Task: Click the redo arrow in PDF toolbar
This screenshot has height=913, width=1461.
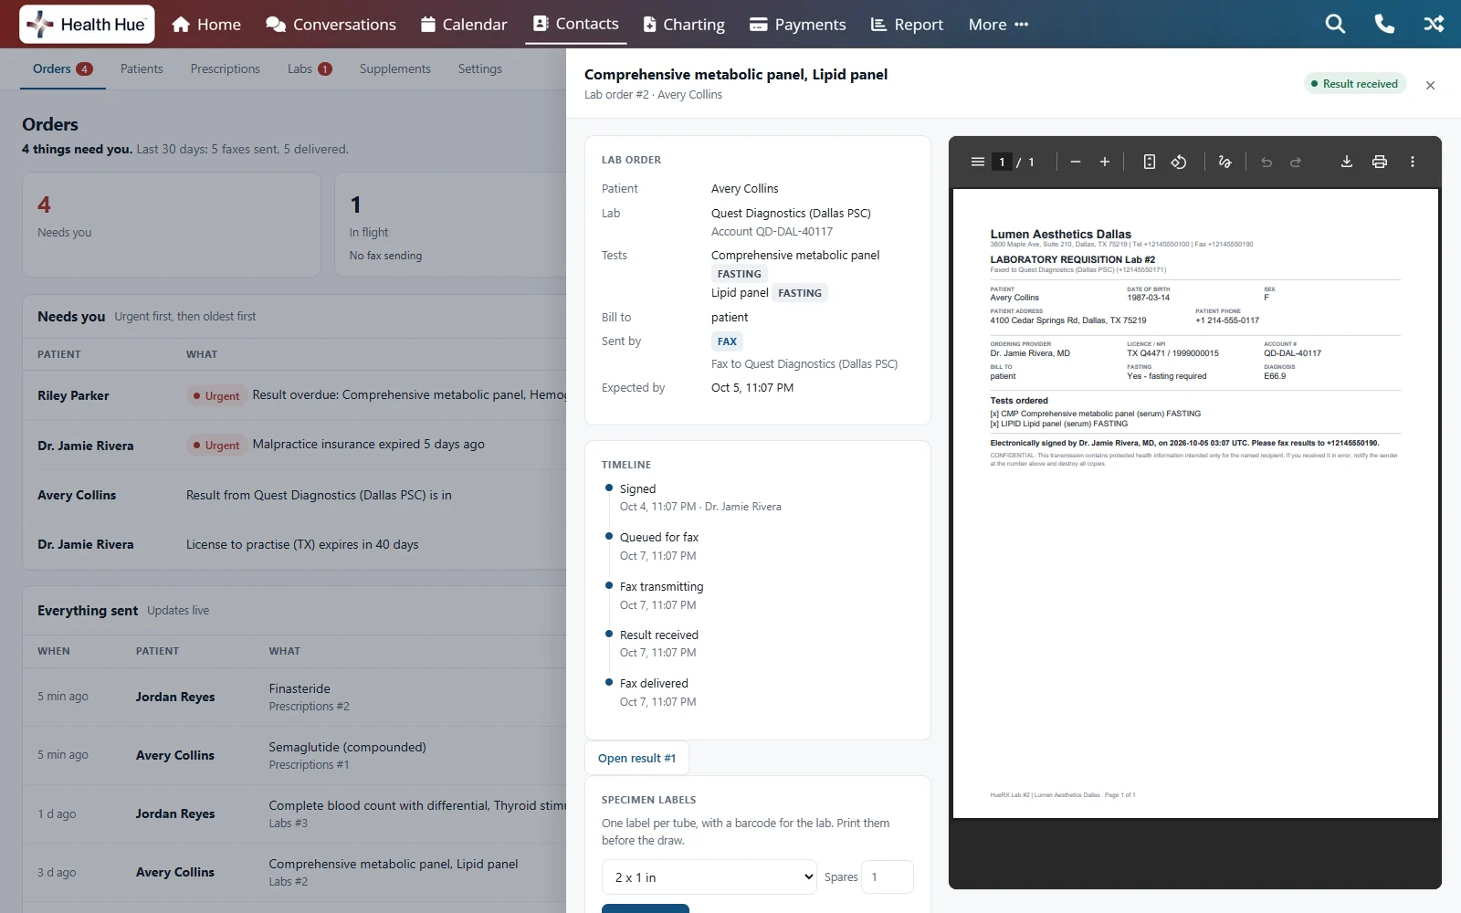Action: coord(1296,162)
